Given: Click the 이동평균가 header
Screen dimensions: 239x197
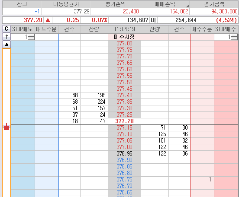Looking at the screenshot, I should tap(66, 4).
